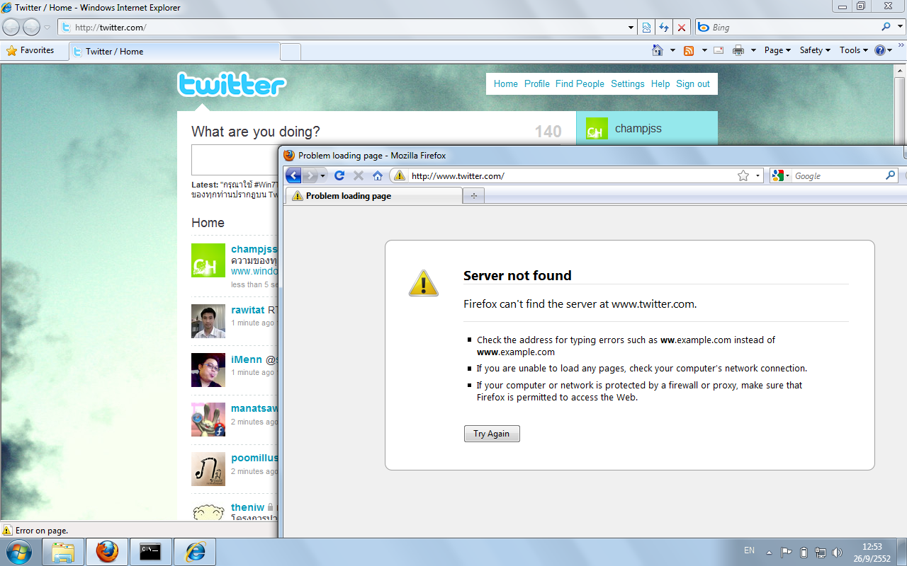Open Internet Explorer's Home page icon

click(658, 50)
